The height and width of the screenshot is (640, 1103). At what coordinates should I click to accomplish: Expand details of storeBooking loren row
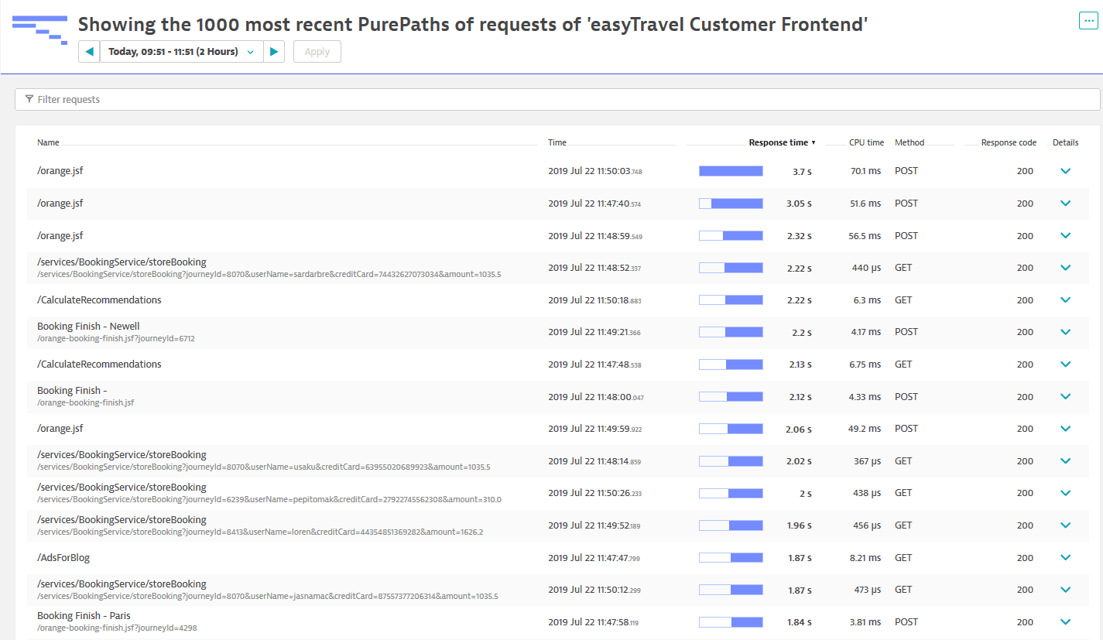point(1065,525)
